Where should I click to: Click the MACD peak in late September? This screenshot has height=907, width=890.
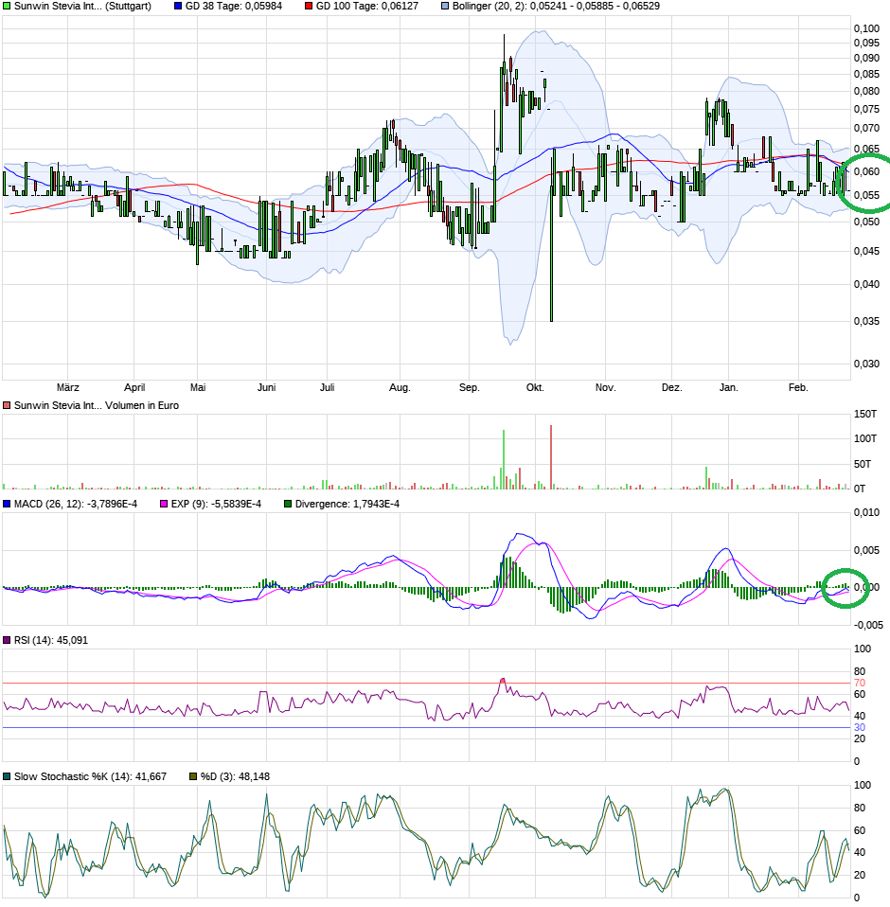[x=518, y=534]
